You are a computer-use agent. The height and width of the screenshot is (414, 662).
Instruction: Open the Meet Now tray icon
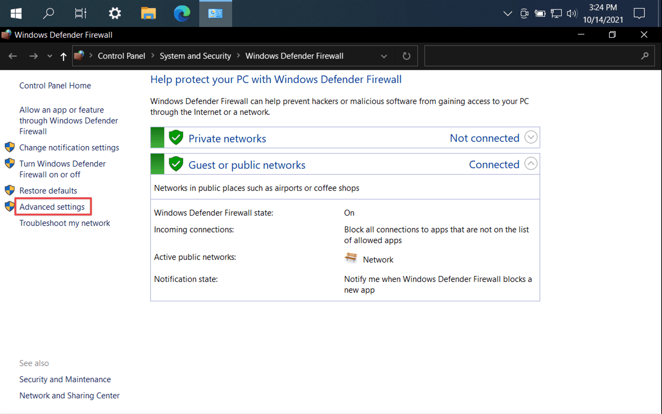click(524, 14)
